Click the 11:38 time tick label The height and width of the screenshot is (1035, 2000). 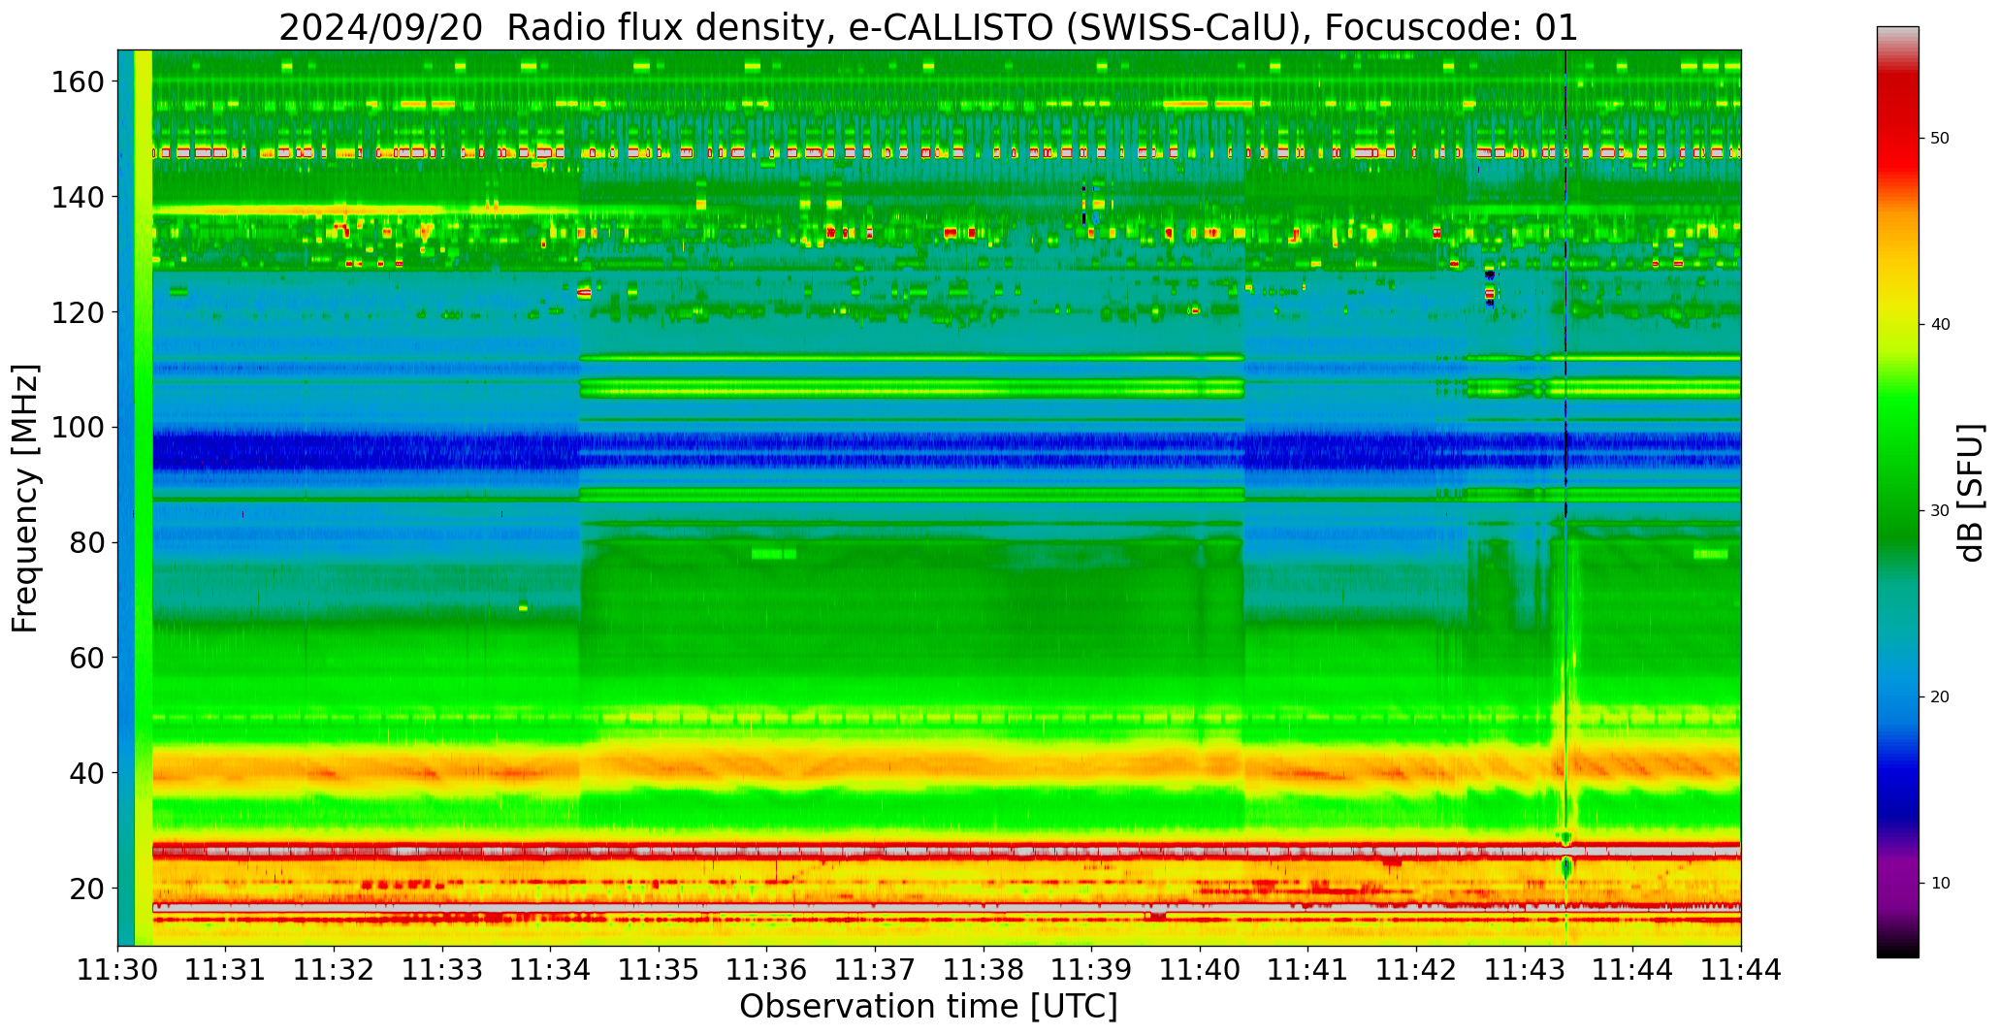(984, 969)
